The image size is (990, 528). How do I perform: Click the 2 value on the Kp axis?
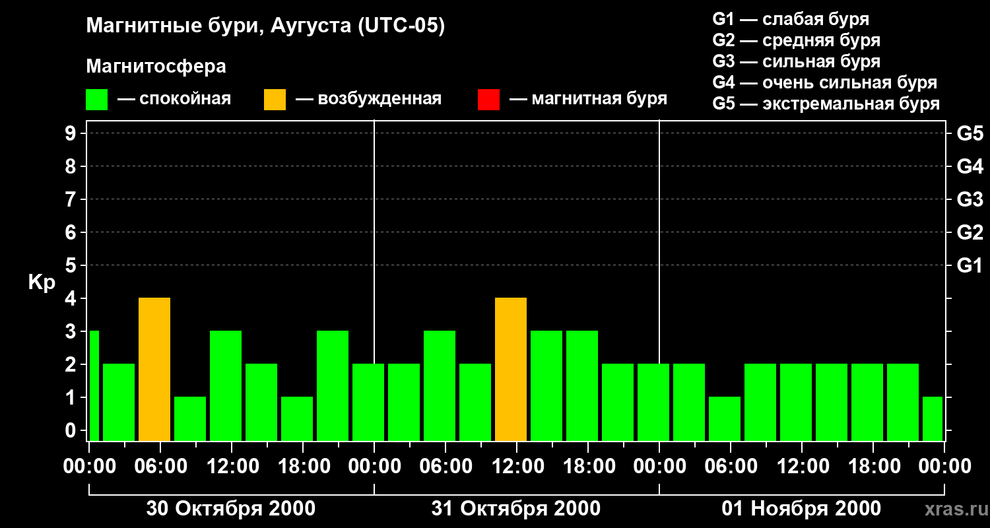coord(72,364)
